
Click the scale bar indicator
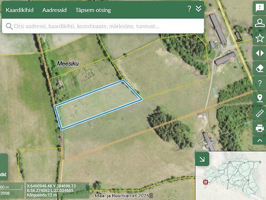[11, 187]
